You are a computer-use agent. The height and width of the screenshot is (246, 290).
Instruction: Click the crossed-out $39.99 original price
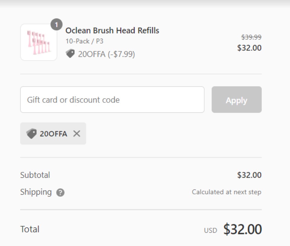tap(251, 37)
